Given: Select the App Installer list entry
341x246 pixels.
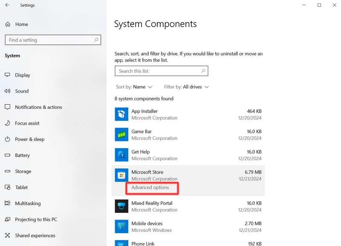Looking at the screenshot, I should tap(188, 114).
